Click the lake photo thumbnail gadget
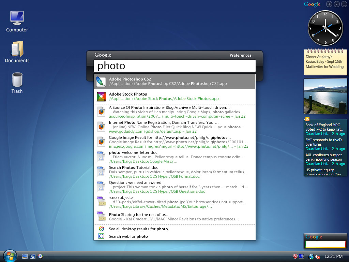The width and height of the screenshot is (349, 262). [325, 96]
